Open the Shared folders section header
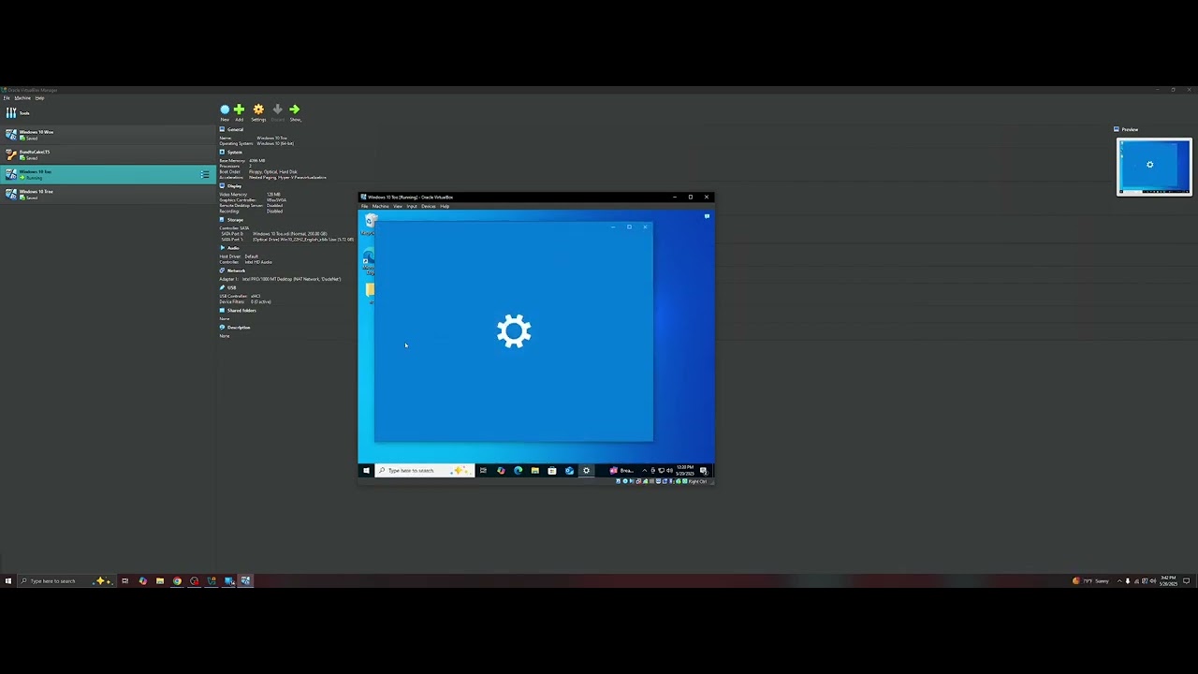Viewport: 1198px width, 674px height. pos(239,310)
